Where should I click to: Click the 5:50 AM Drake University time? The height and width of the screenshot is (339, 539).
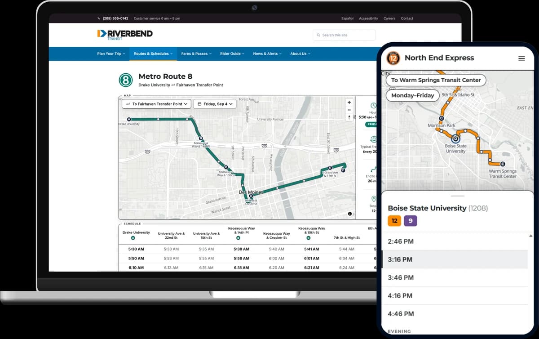[136, 259]
